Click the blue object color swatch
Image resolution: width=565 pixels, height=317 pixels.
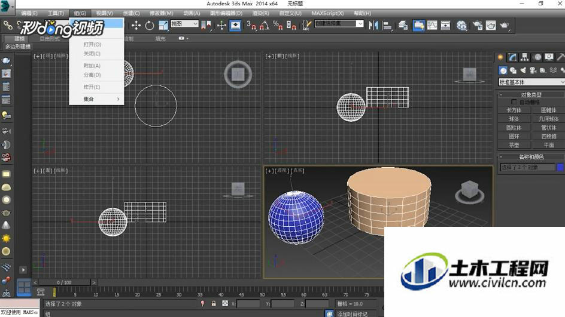560,167
